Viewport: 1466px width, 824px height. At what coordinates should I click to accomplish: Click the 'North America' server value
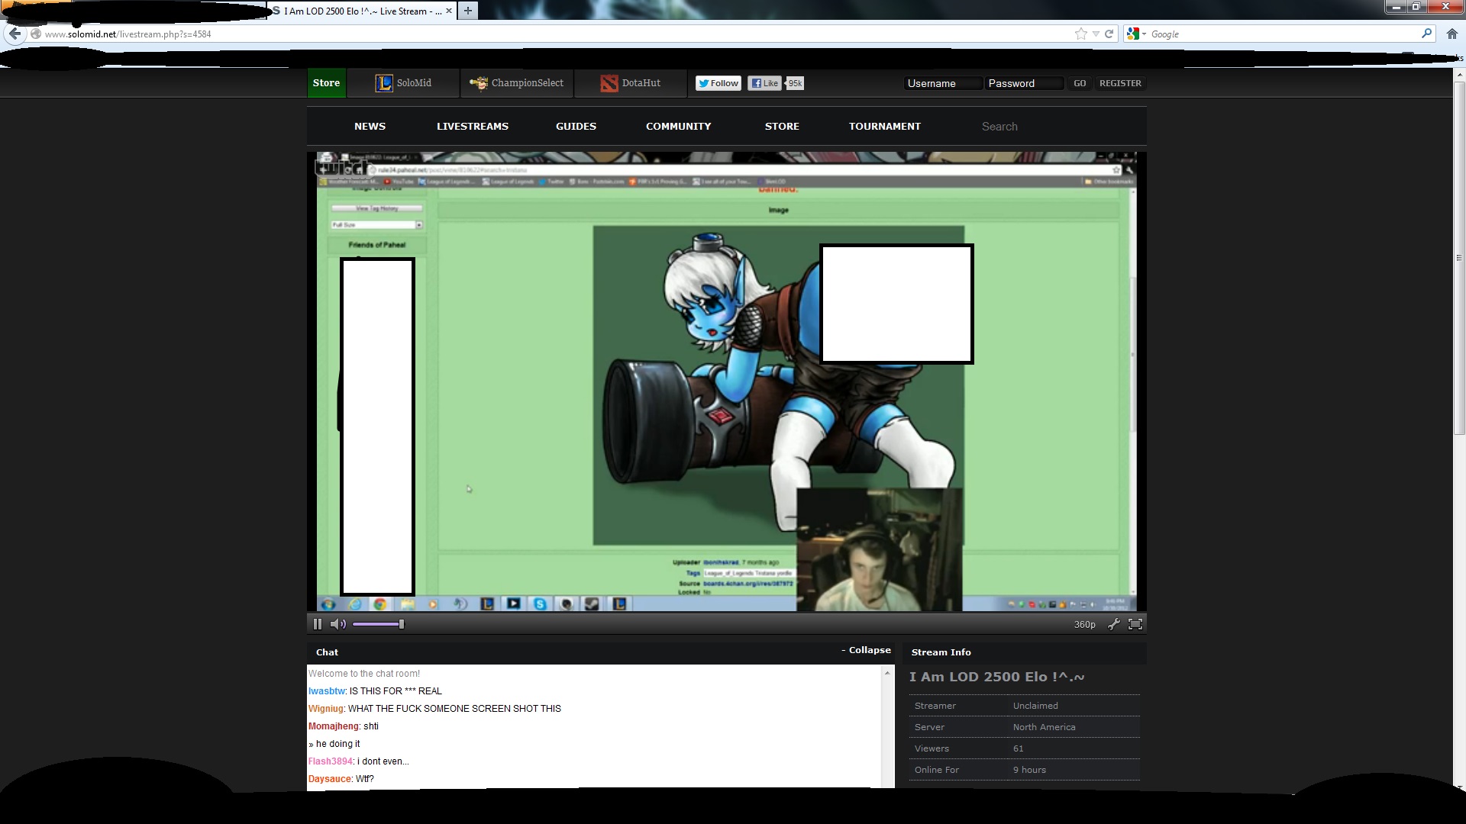tap(1044, 727)
